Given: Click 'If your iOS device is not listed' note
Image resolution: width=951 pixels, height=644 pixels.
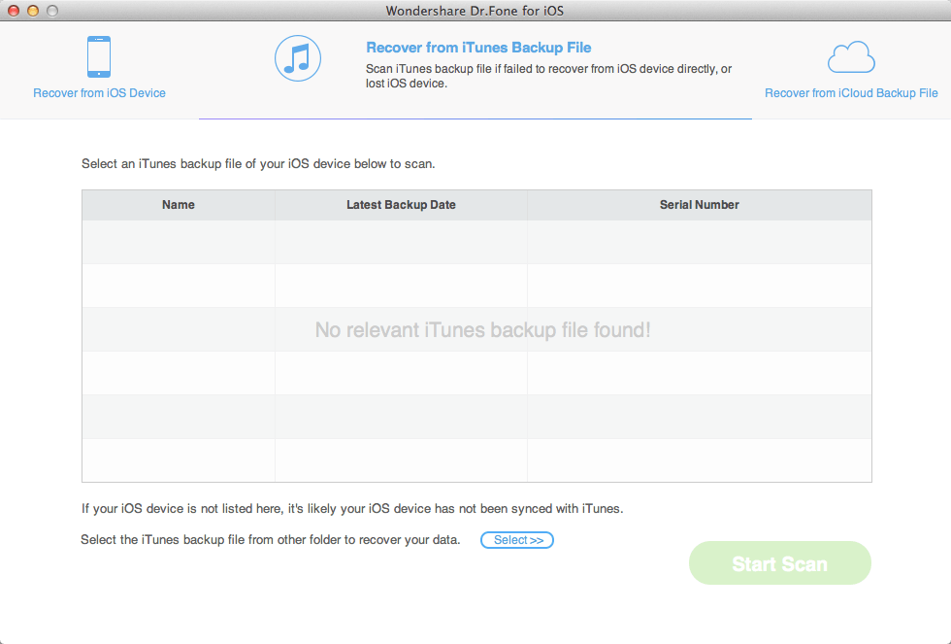Looking at the screenshot, I should click(352, 509).
